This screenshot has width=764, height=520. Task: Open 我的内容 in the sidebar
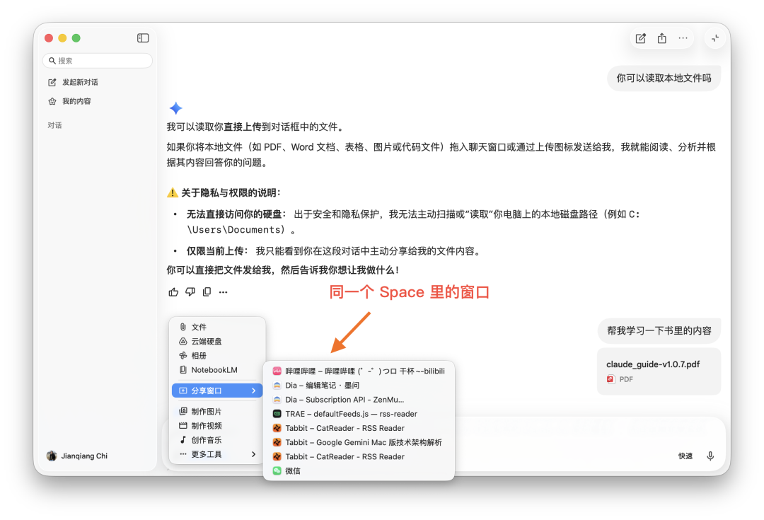(69, 101)
